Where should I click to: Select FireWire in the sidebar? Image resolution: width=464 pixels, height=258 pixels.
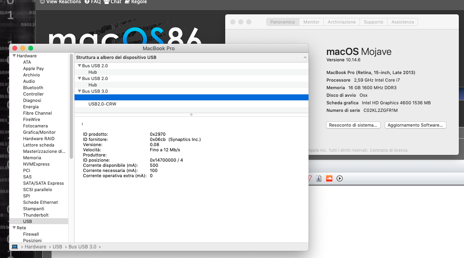pyautogui.click(x=31, y=119)
